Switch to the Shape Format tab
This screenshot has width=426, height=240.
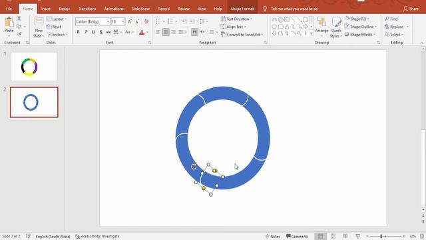(242, 9)
